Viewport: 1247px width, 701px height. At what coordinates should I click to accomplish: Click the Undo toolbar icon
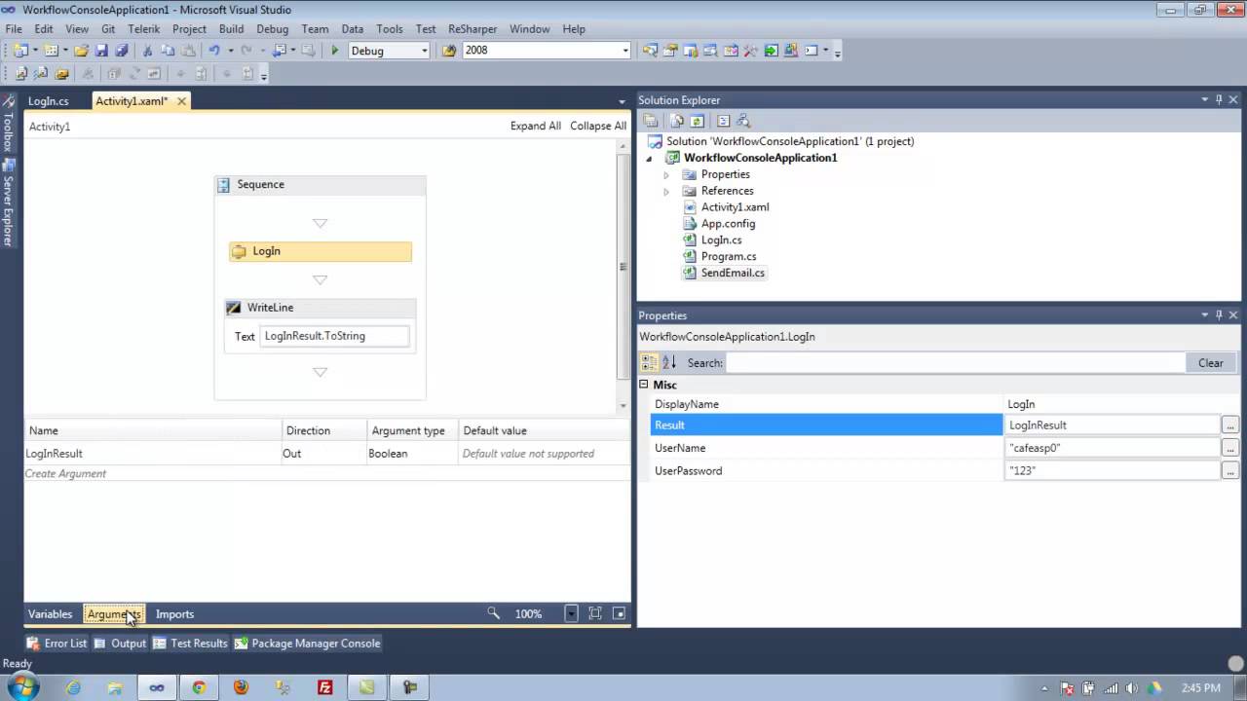(214, 51)
